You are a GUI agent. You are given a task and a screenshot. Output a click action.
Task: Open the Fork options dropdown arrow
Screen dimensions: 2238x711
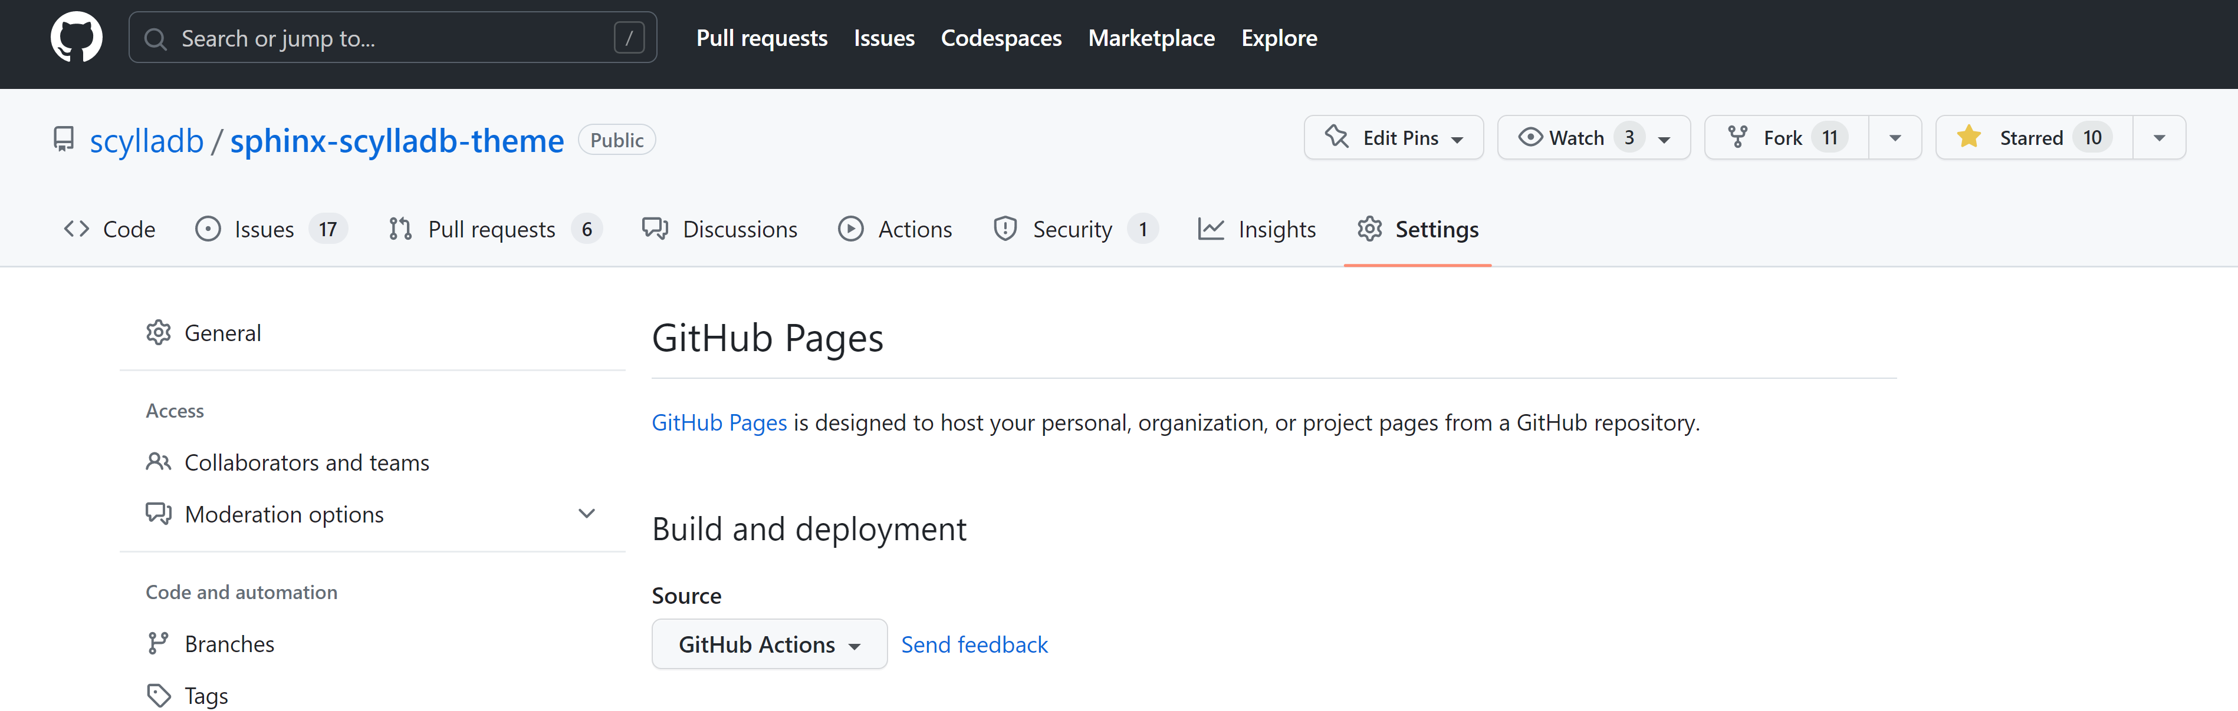coord(1895,137)
